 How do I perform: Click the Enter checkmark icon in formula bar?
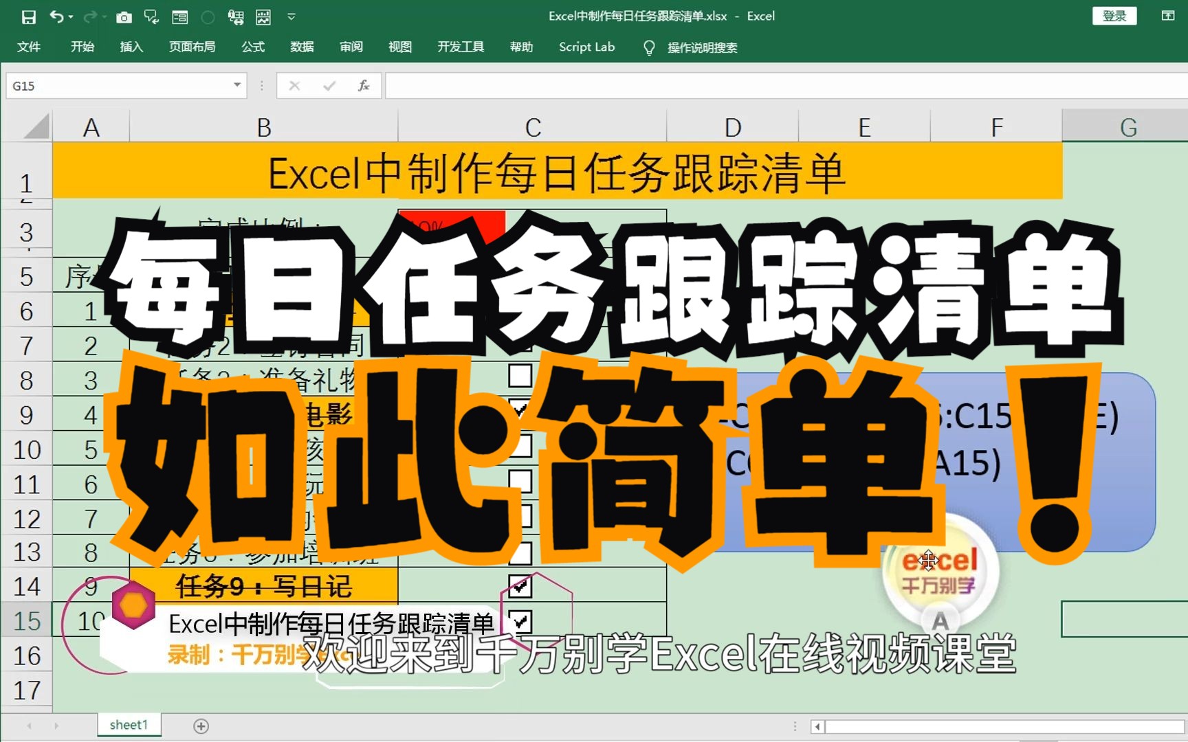click(x=329, y=85)
